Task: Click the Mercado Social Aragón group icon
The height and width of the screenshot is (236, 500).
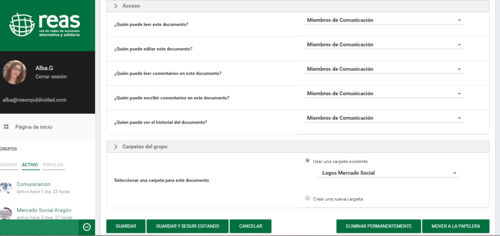Action: 6,214
